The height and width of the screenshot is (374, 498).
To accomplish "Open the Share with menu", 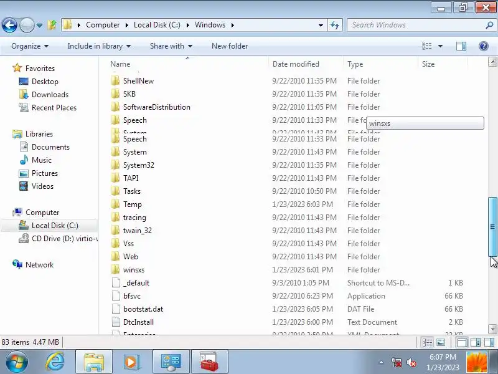I will click(171, 46).
